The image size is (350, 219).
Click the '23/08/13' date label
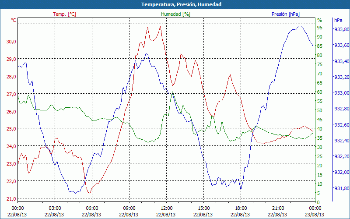315,215
